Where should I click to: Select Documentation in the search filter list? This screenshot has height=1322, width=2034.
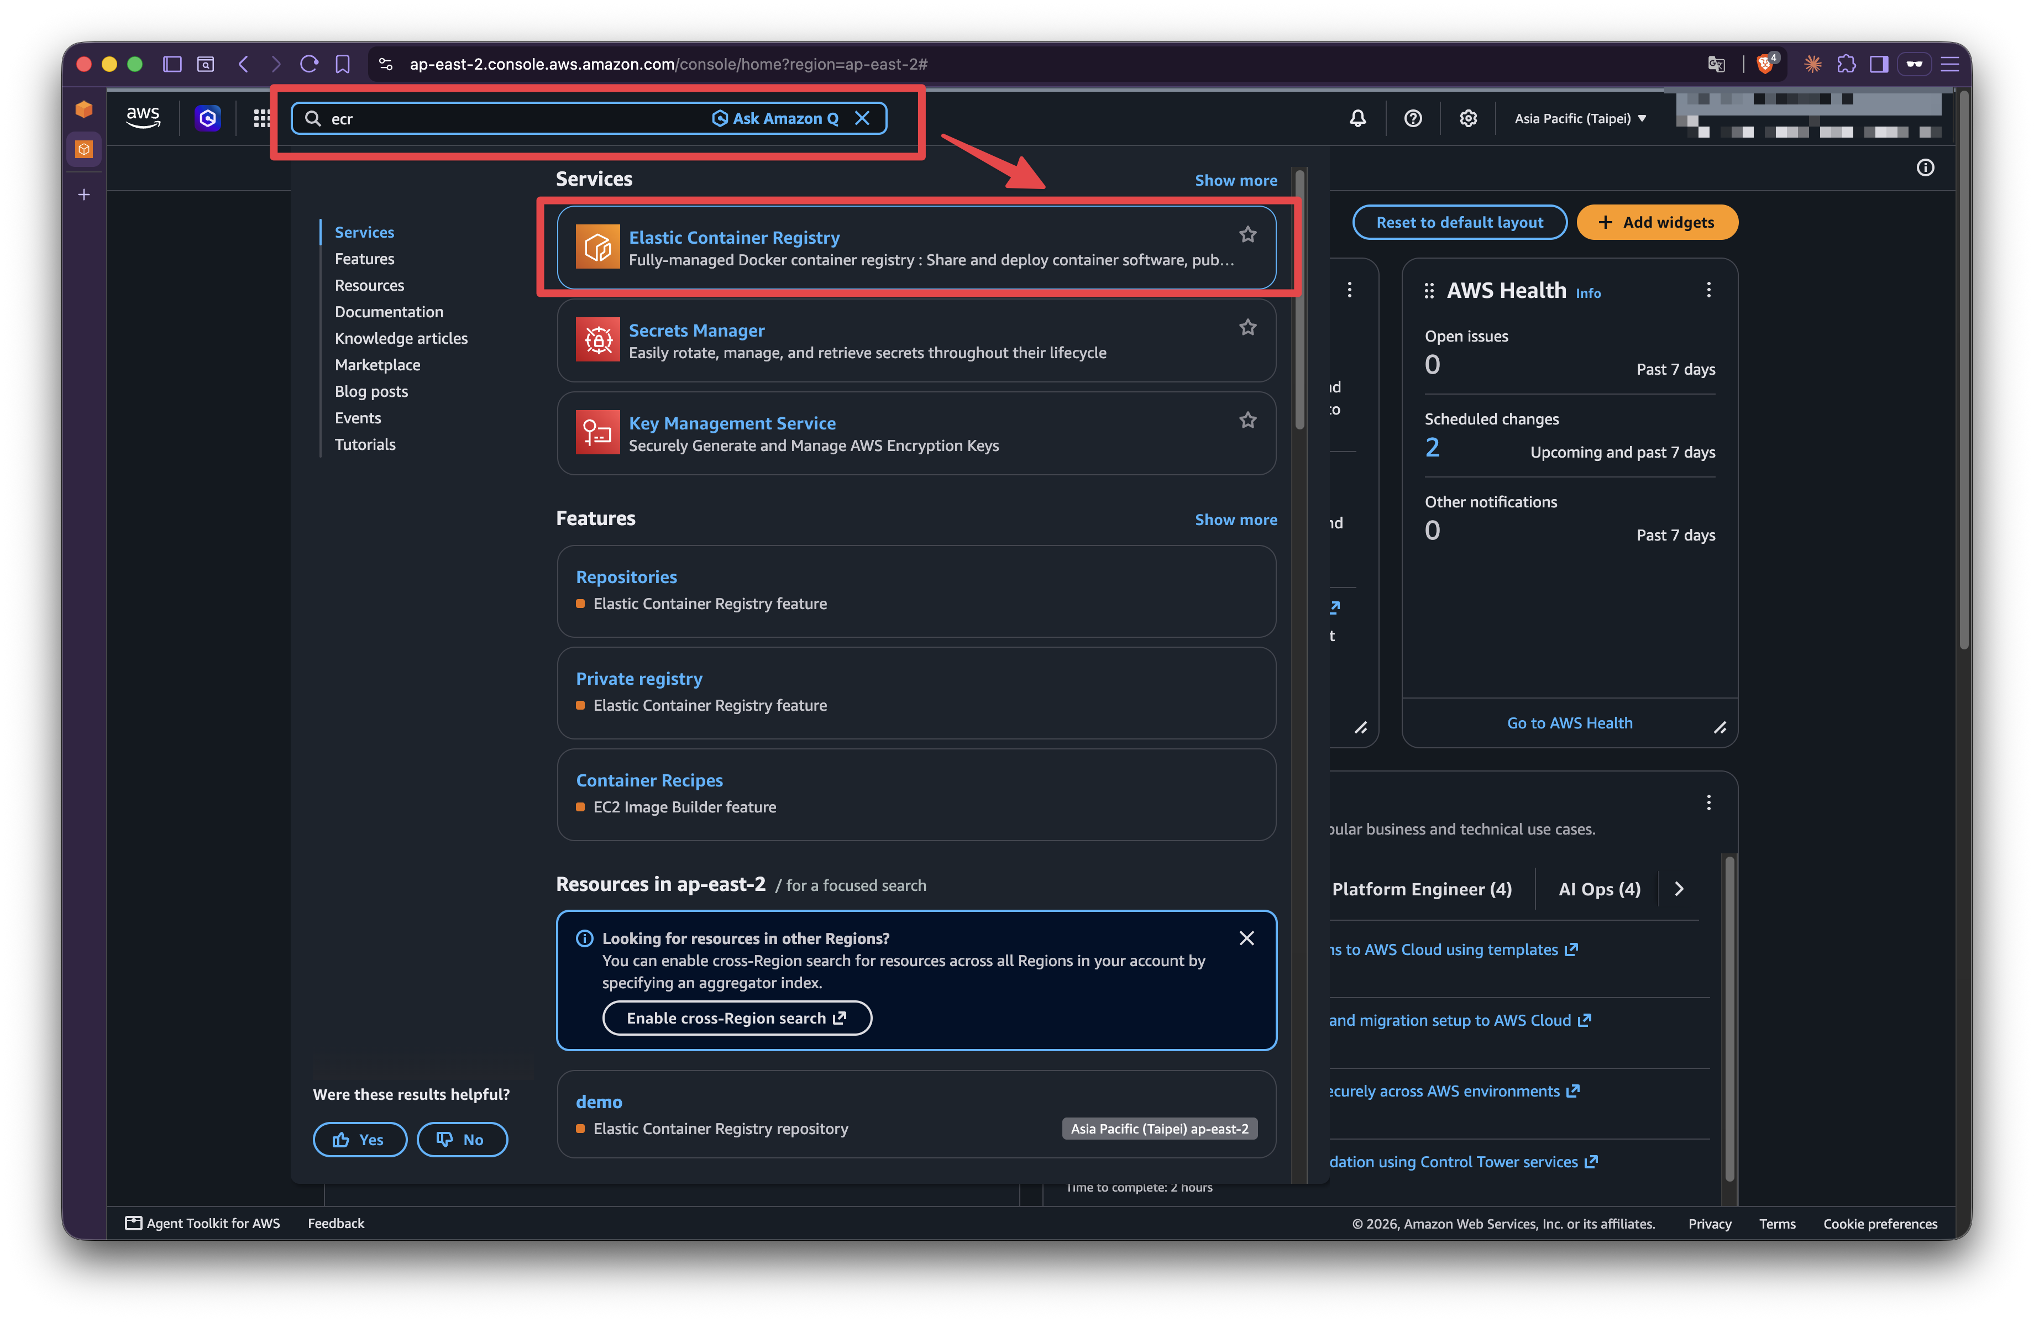tap(389, 311)
